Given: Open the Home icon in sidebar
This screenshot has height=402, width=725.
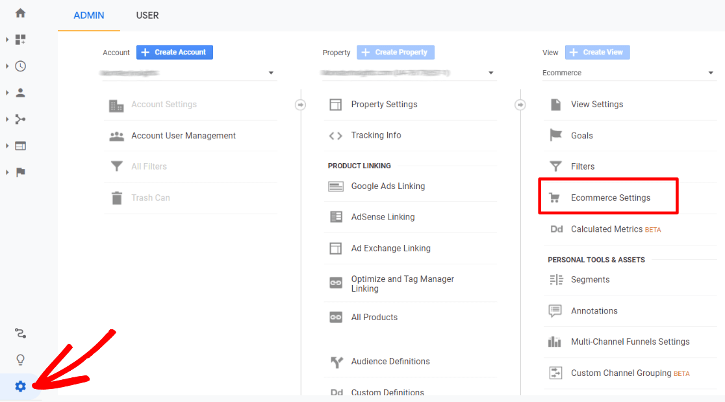Looking at the screenshot, I should pyautogui.click(x=20, y=13).
